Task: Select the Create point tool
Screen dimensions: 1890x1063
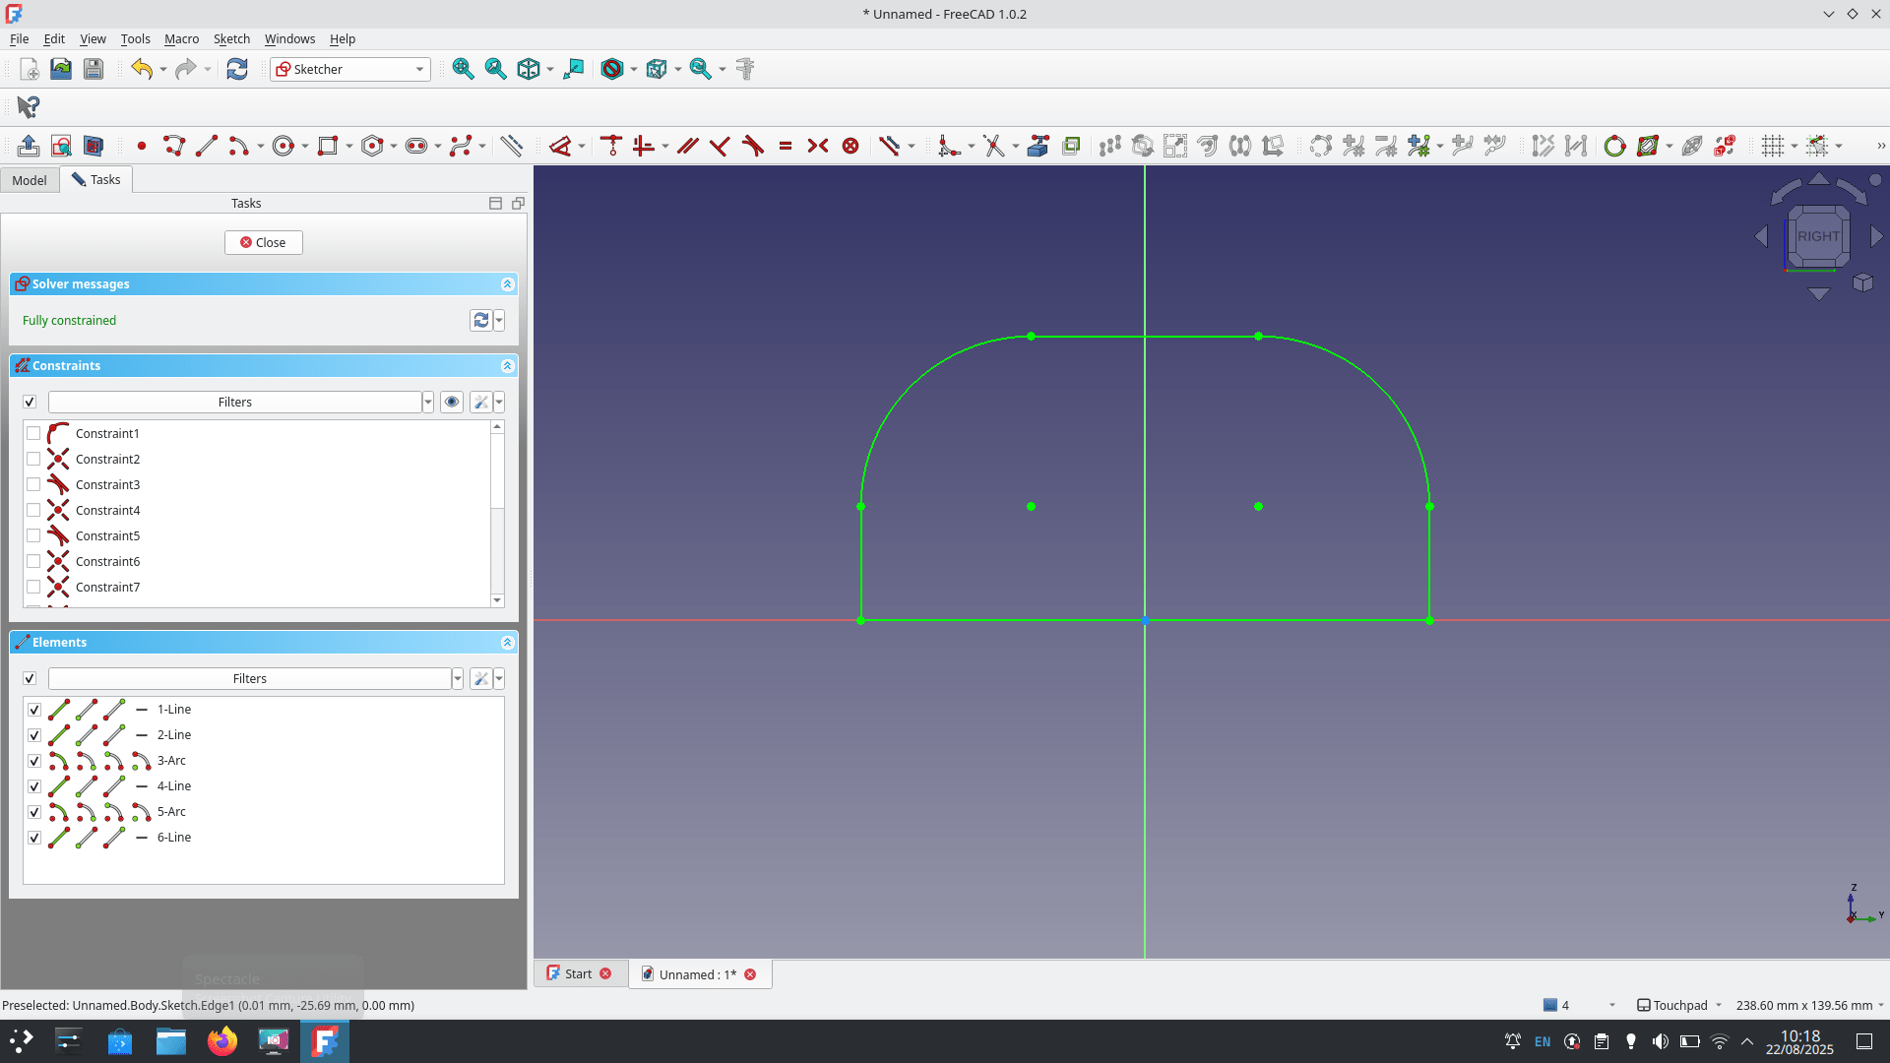Action: pos(141,145)
